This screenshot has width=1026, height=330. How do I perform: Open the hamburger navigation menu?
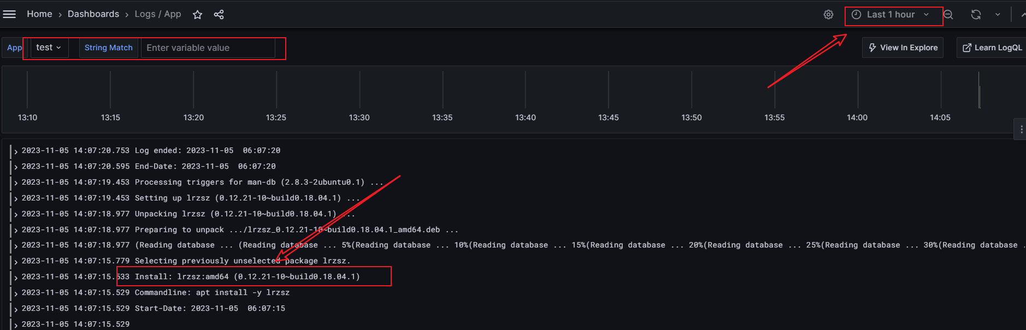(9, 14)
